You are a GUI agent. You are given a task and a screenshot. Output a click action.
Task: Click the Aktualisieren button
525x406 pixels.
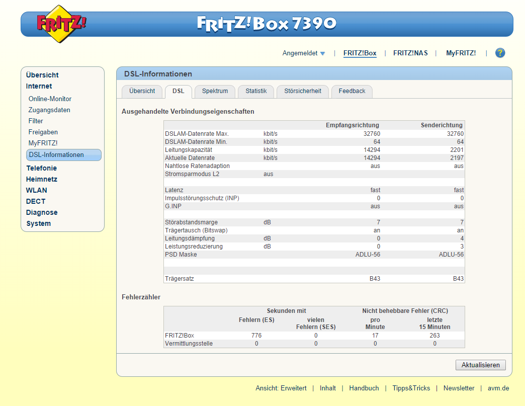[480, 365]
